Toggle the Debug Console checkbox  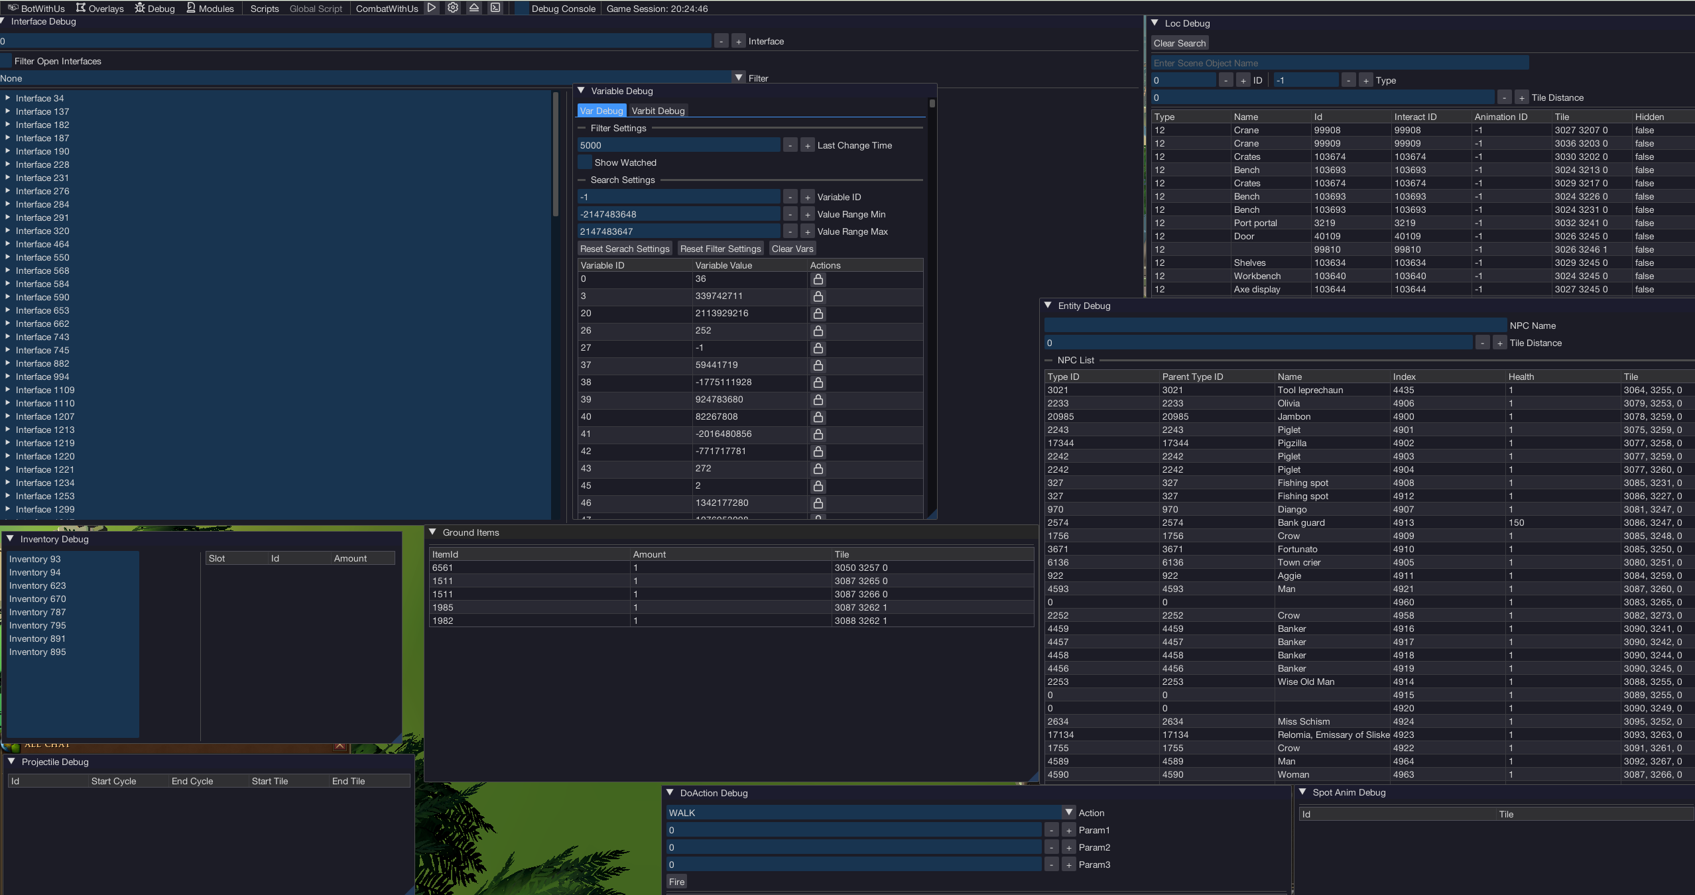point(522,9)
